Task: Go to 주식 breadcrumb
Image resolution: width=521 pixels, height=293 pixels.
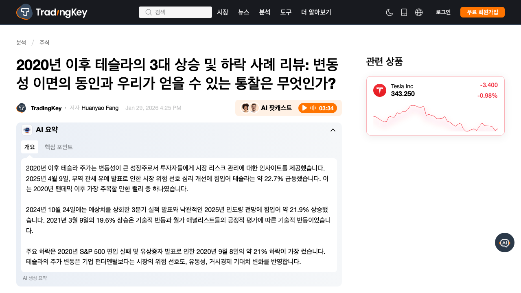Action: 44,43
